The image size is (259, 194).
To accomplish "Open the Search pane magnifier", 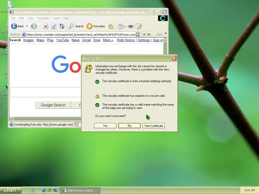I will (x=76, y=26).
